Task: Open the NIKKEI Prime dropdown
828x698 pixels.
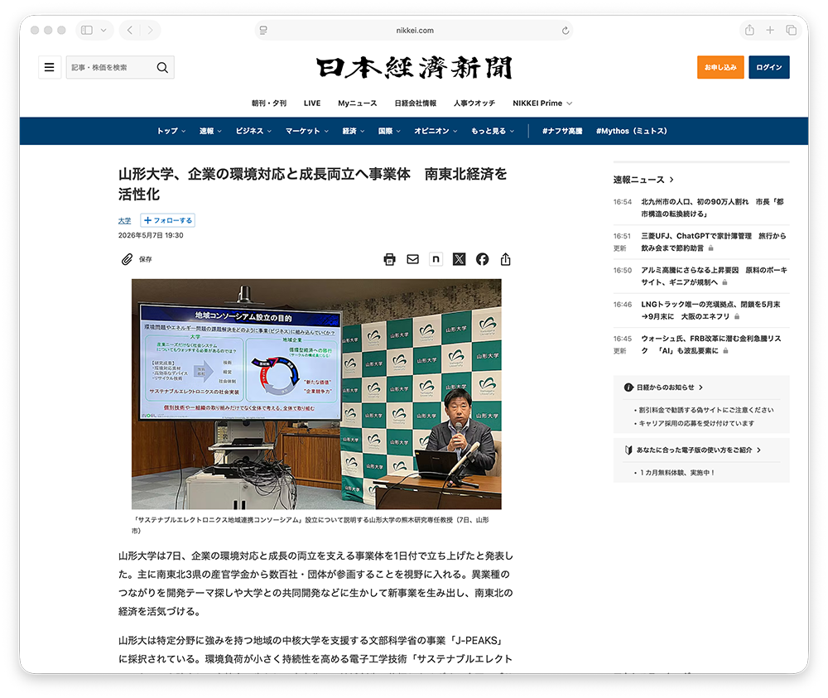Action: [x=542, y=103]
